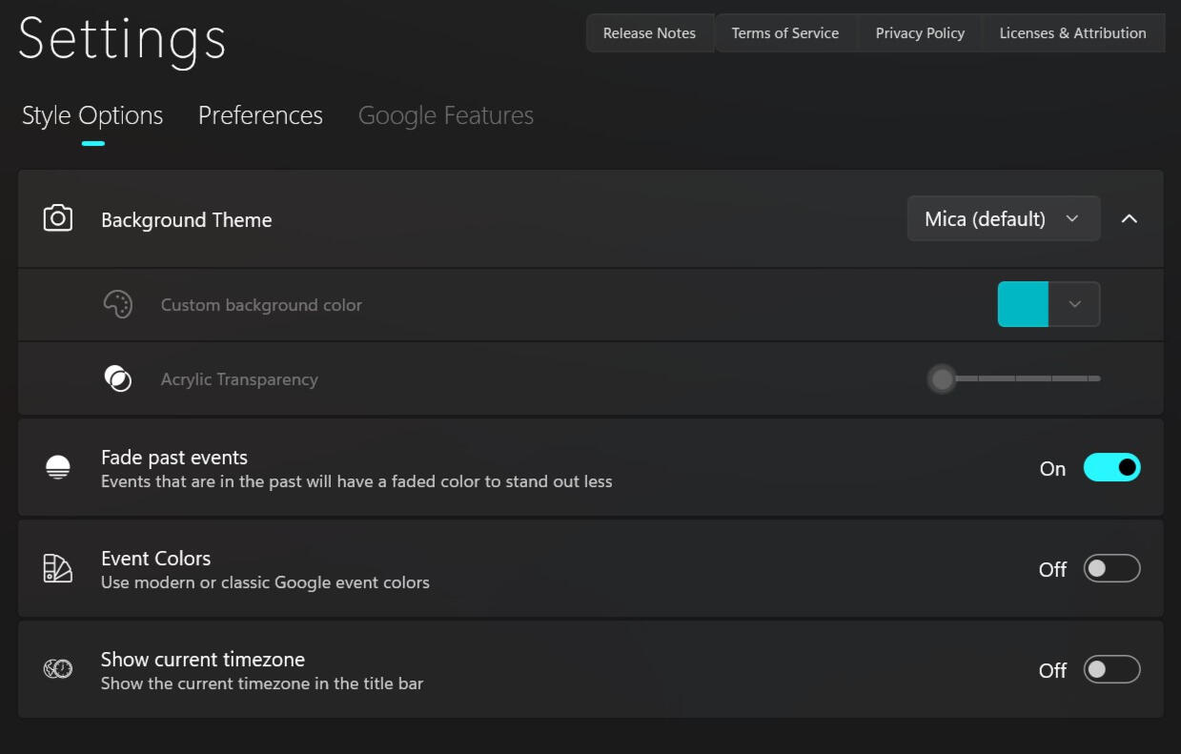Click the palette icon for custom background color

pos(117,305)
